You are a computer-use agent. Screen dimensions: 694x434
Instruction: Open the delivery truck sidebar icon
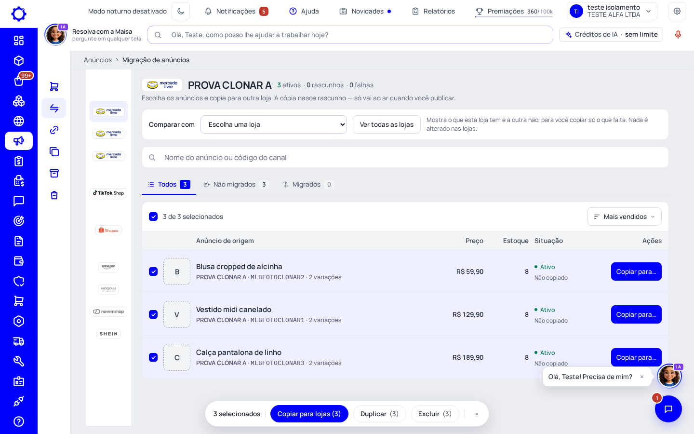click(19, 341)
